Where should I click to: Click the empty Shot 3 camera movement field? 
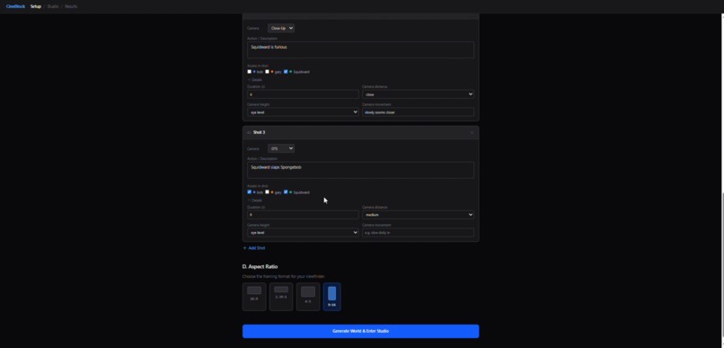pyautogui.click(x=418, y=233)
